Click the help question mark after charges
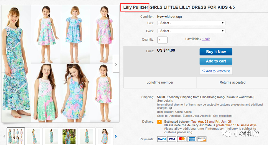Screen dimensions: 268x145 point(171,108)
